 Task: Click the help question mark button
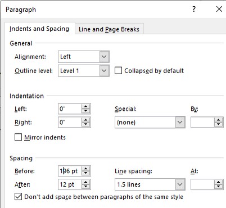tap(194, 9)
